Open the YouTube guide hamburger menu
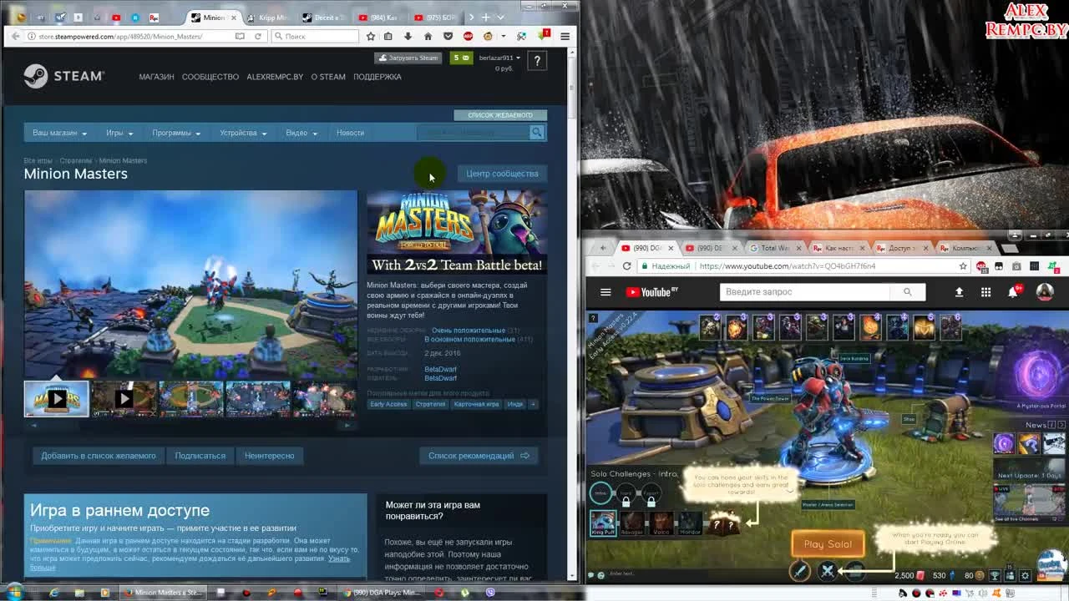The image size is (1069, 601). pyautogui.click(x=605, y=292)
